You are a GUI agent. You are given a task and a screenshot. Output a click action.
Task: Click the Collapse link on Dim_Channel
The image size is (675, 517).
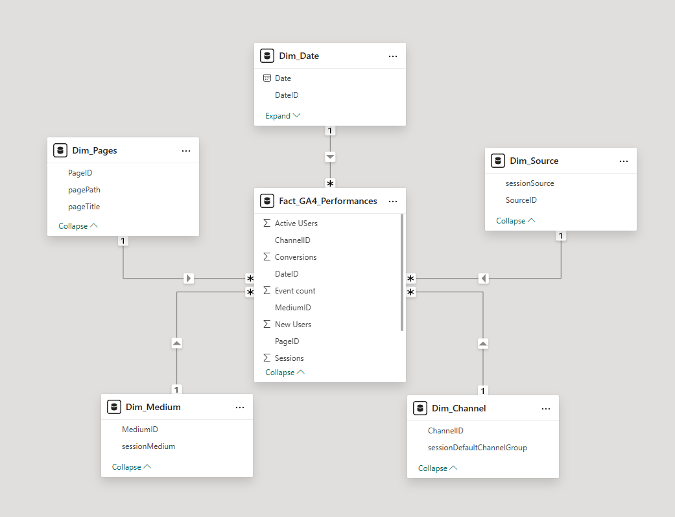[x=432, y=468]
